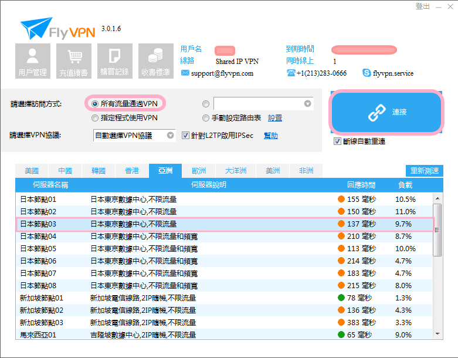The image size is (458, 358).
Task: Click the email envelope icon beside support@flyvpn.com
Action: [x=185, y=73]
